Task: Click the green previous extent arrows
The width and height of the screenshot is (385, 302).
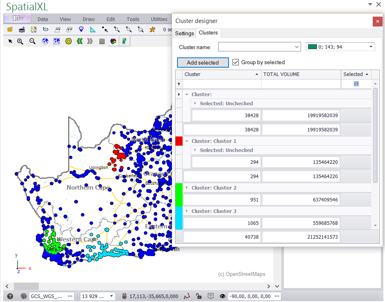Action: [80, 41]
